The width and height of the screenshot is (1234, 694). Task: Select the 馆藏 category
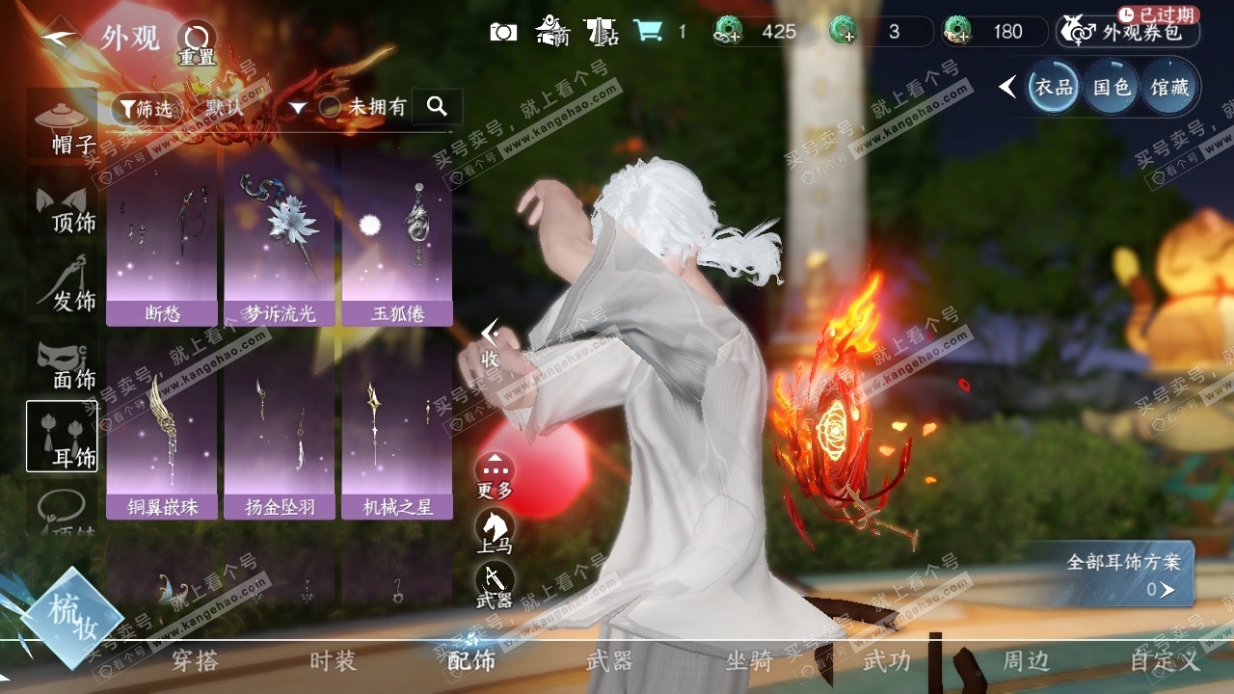[1169, 88]
